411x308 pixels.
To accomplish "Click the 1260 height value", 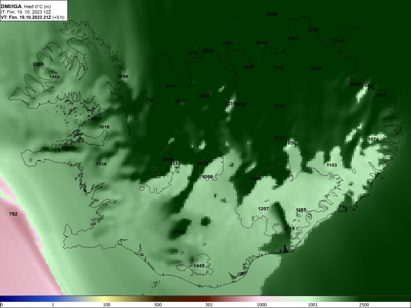I will click(207, 177).
